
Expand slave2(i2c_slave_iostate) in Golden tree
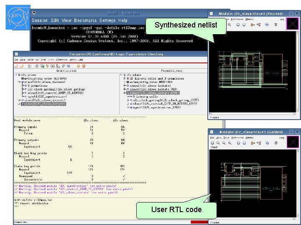click(19, 100)
